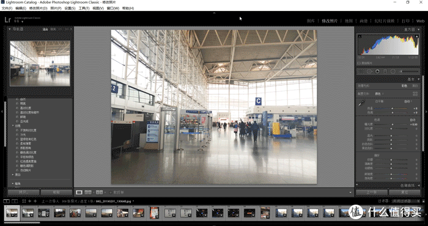Open the 修改照片(D) menu
Image resolution: width=428 pixels, height=226 pixels.
38,8
